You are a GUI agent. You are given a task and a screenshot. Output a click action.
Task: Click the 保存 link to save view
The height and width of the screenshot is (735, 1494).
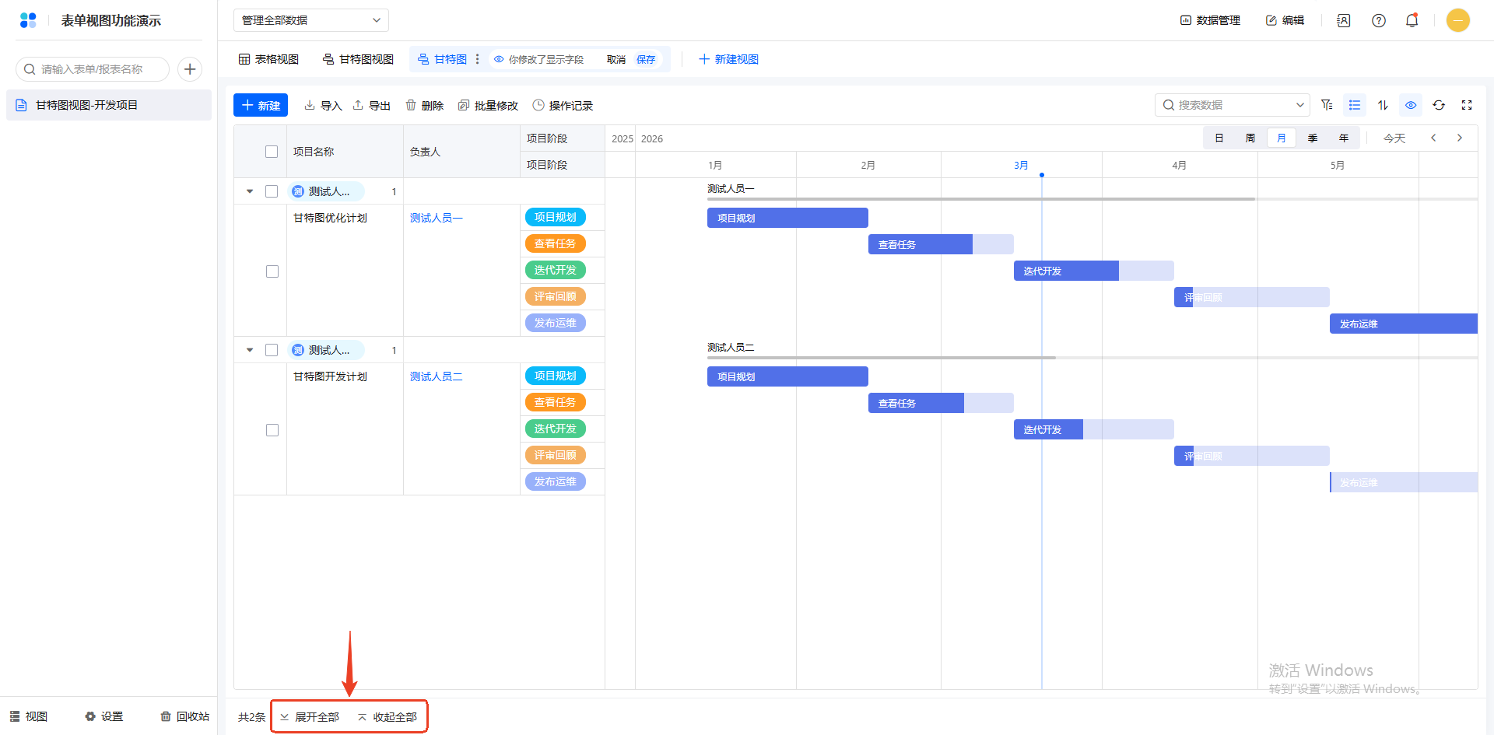pyautogui.click(x=646, y=59)
